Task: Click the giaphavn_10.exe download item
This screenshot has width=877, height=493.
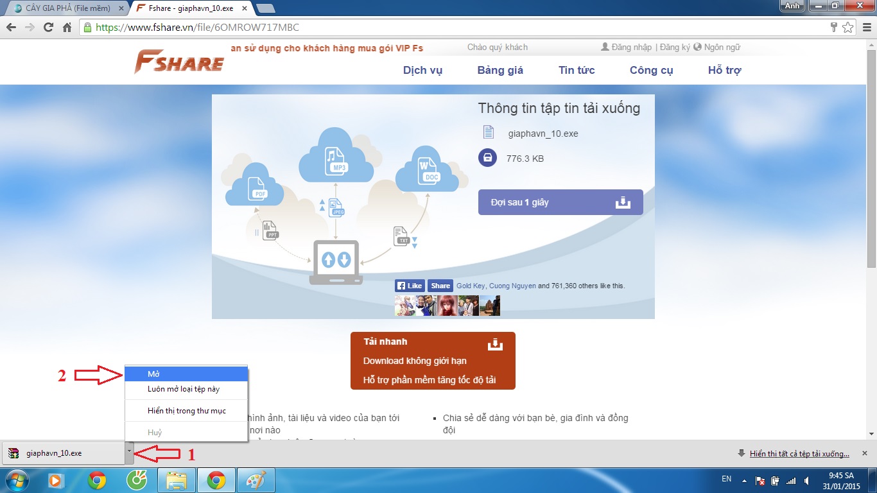Action: pyautogui.click(x=63, y=453)
